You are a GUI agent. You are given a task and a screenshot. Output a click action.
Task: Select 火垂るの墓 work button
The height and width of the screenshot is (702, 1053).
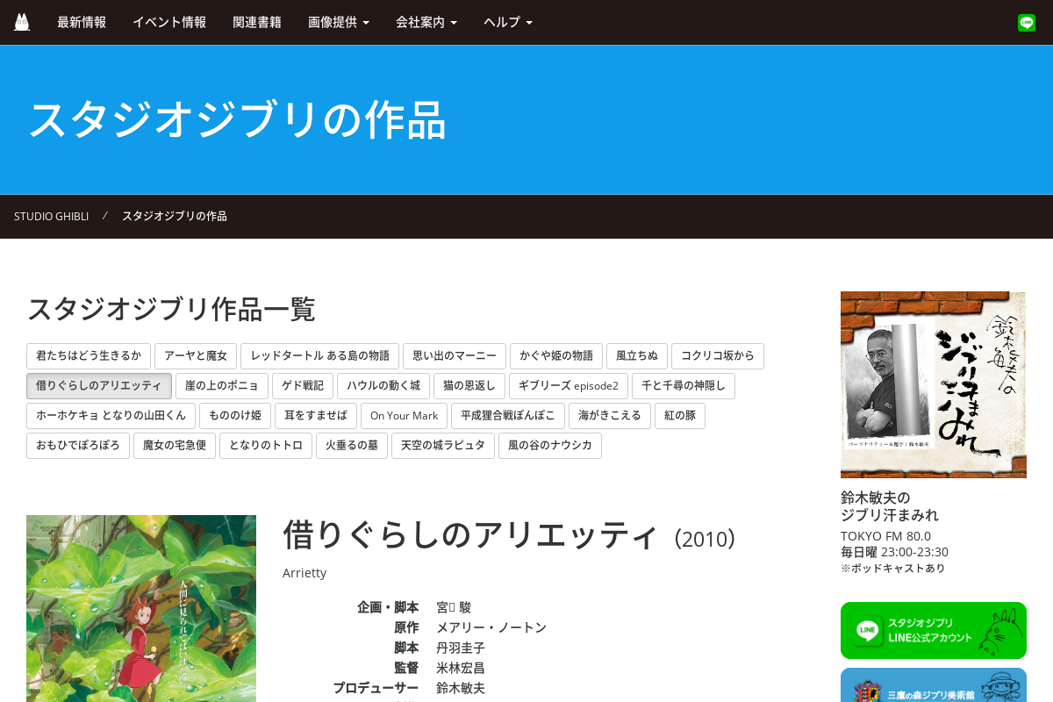(x=352, y=446)
